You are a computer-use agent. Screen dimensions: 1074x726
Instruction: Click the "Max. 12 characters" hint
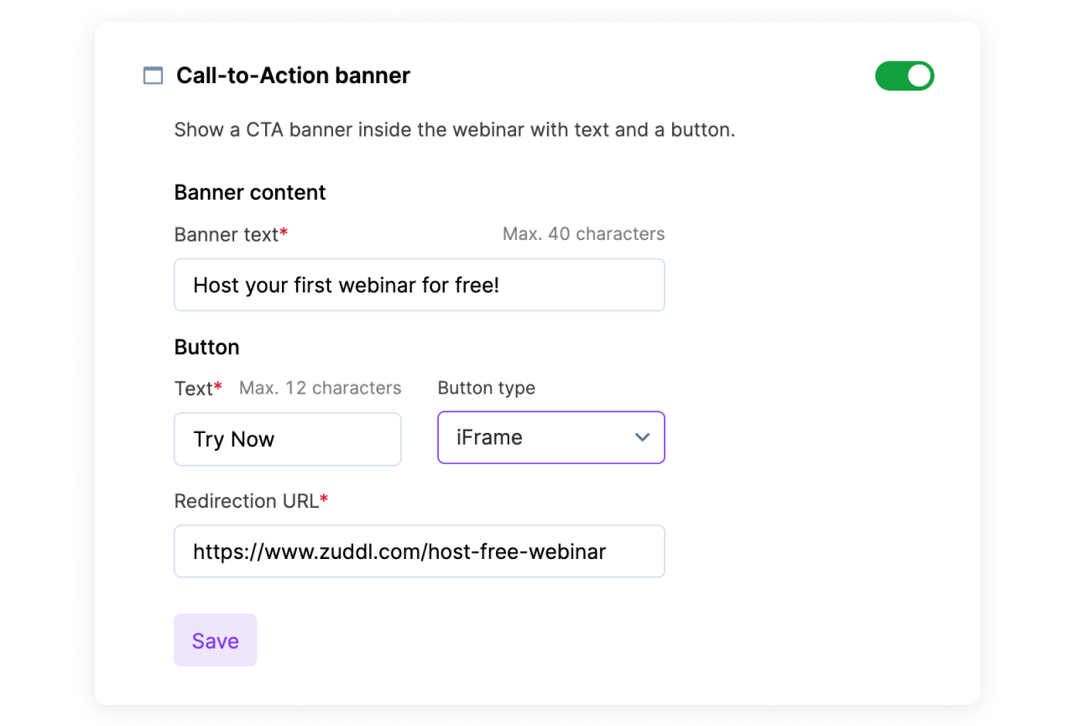coord(320,388)
